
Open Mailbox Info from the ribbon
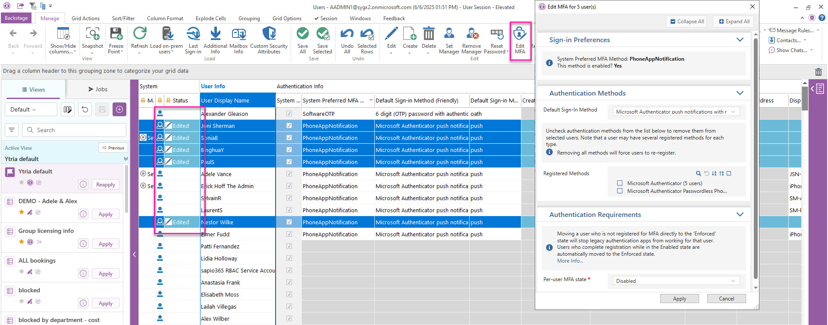pos(238,35)
